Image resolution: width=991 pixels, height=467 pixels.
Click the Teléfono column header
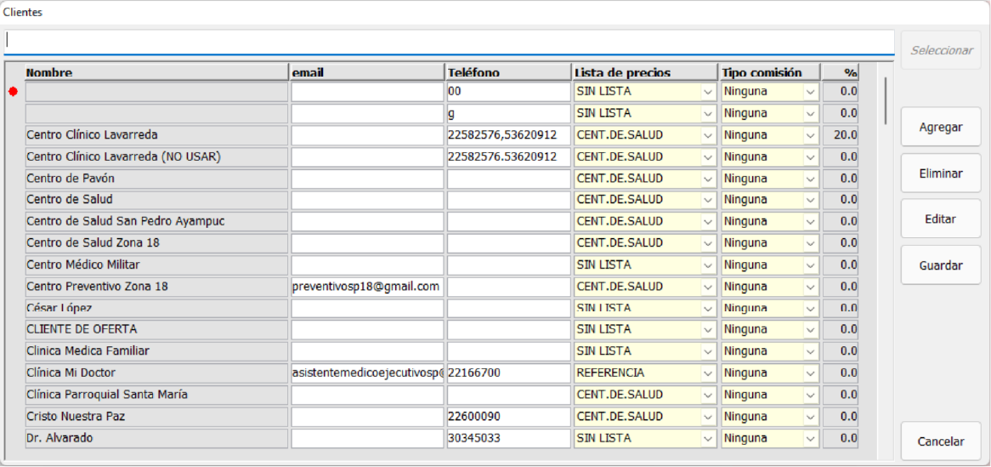[508, 72]
